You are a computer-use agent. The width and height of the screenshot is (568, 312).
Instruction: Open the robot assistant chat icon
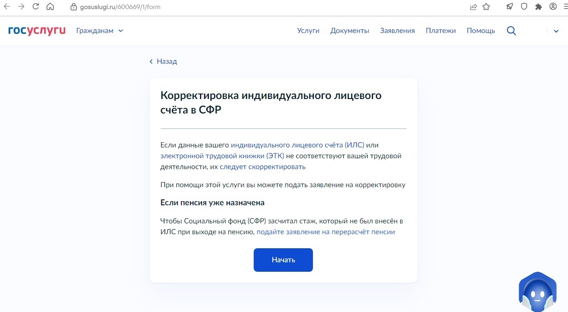[537, 293]
